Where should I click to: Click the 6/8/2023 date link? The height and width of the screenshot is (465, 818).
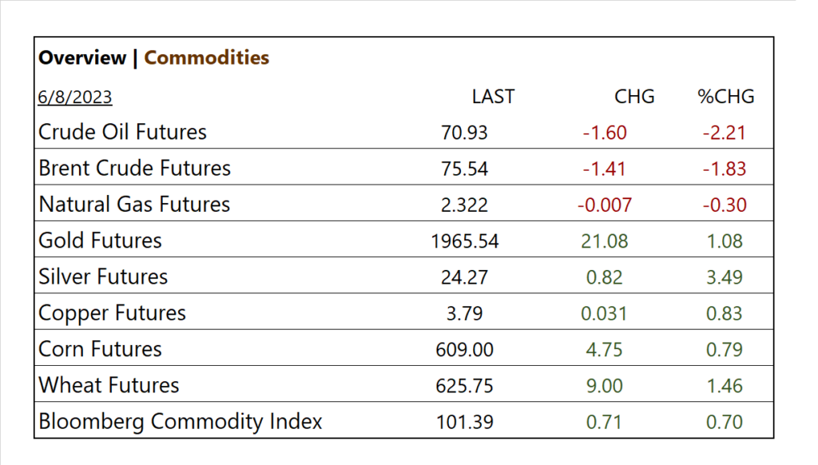[75, 97]
